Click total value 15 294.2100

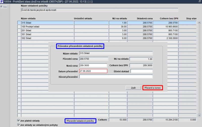click(x=166, y=120)
